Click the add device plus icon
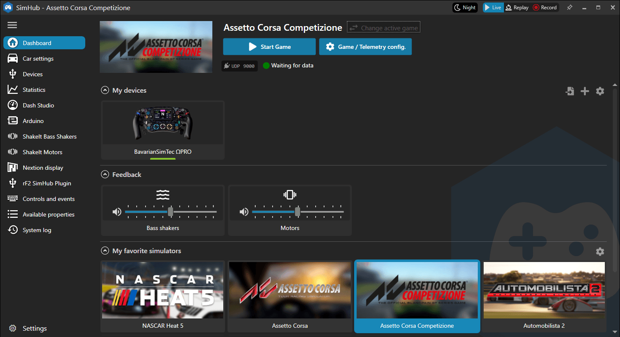The image size is (620, 337). (585, 91)
